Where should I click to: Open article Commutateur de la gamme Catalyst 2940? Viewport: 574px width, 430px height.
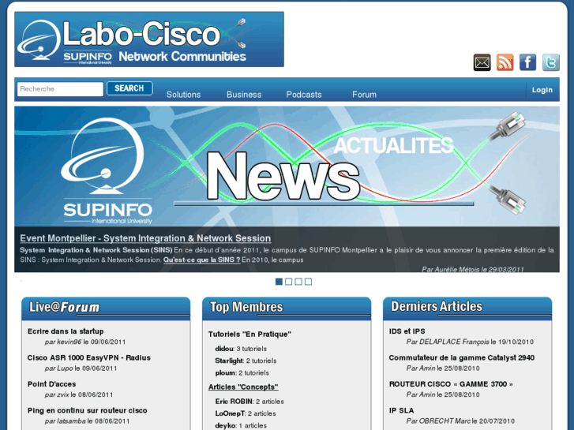point(462,357)
